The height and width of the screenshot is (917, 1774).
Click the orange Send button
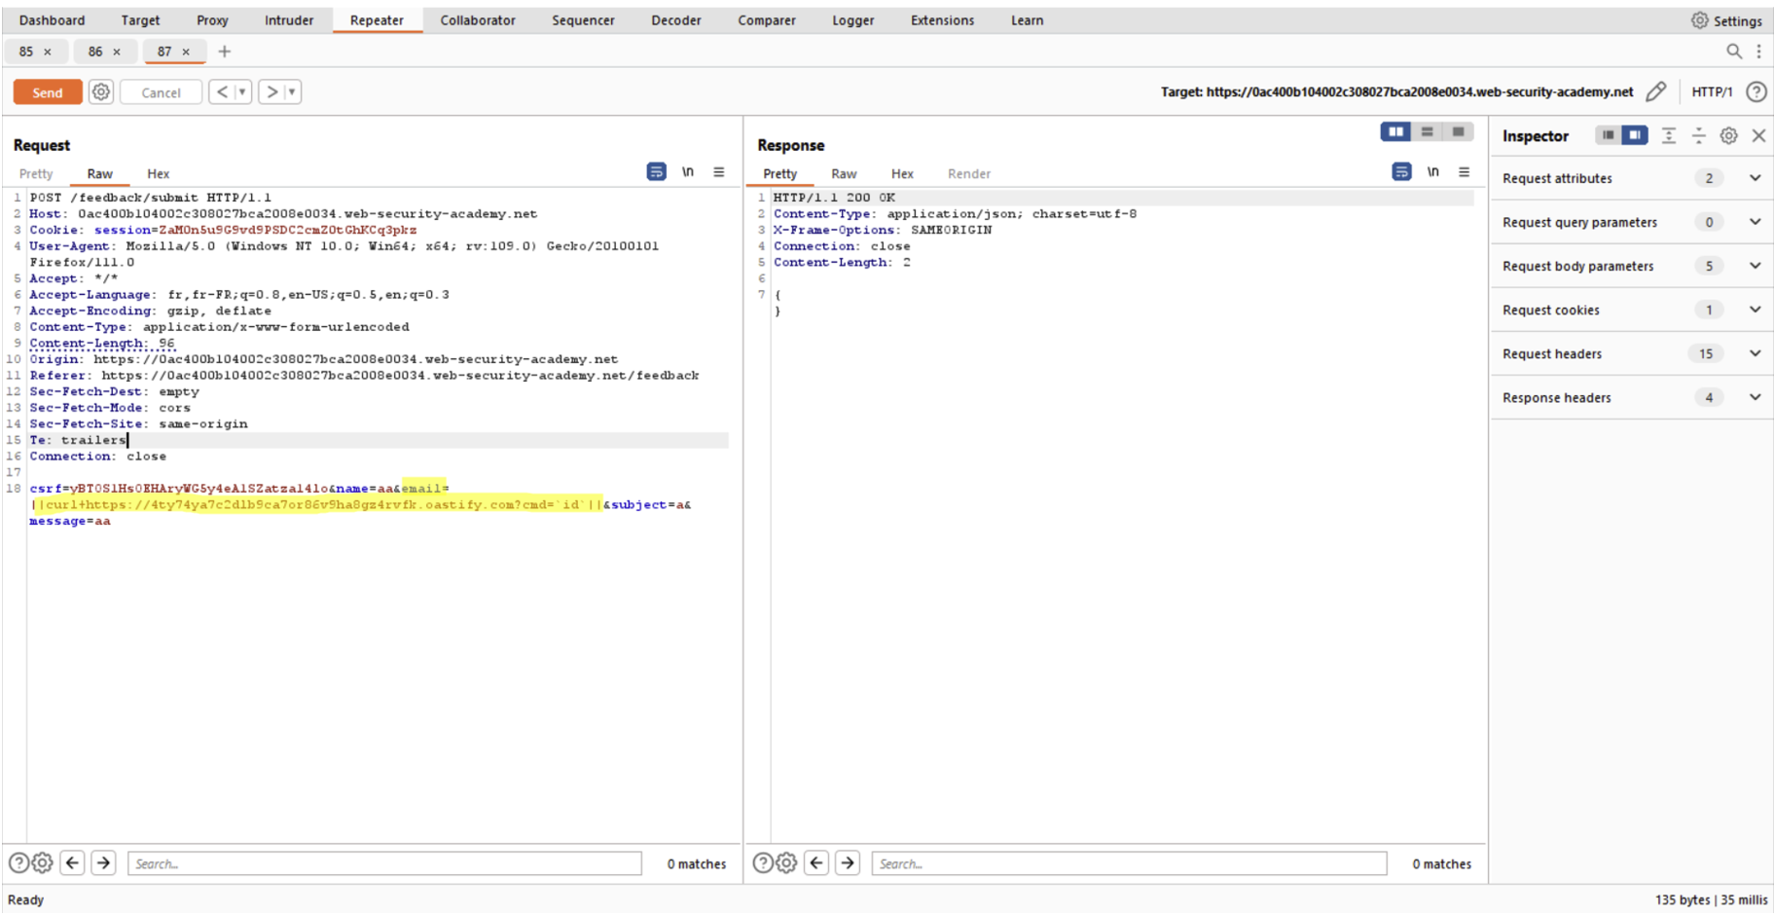(x=47, y=92)
